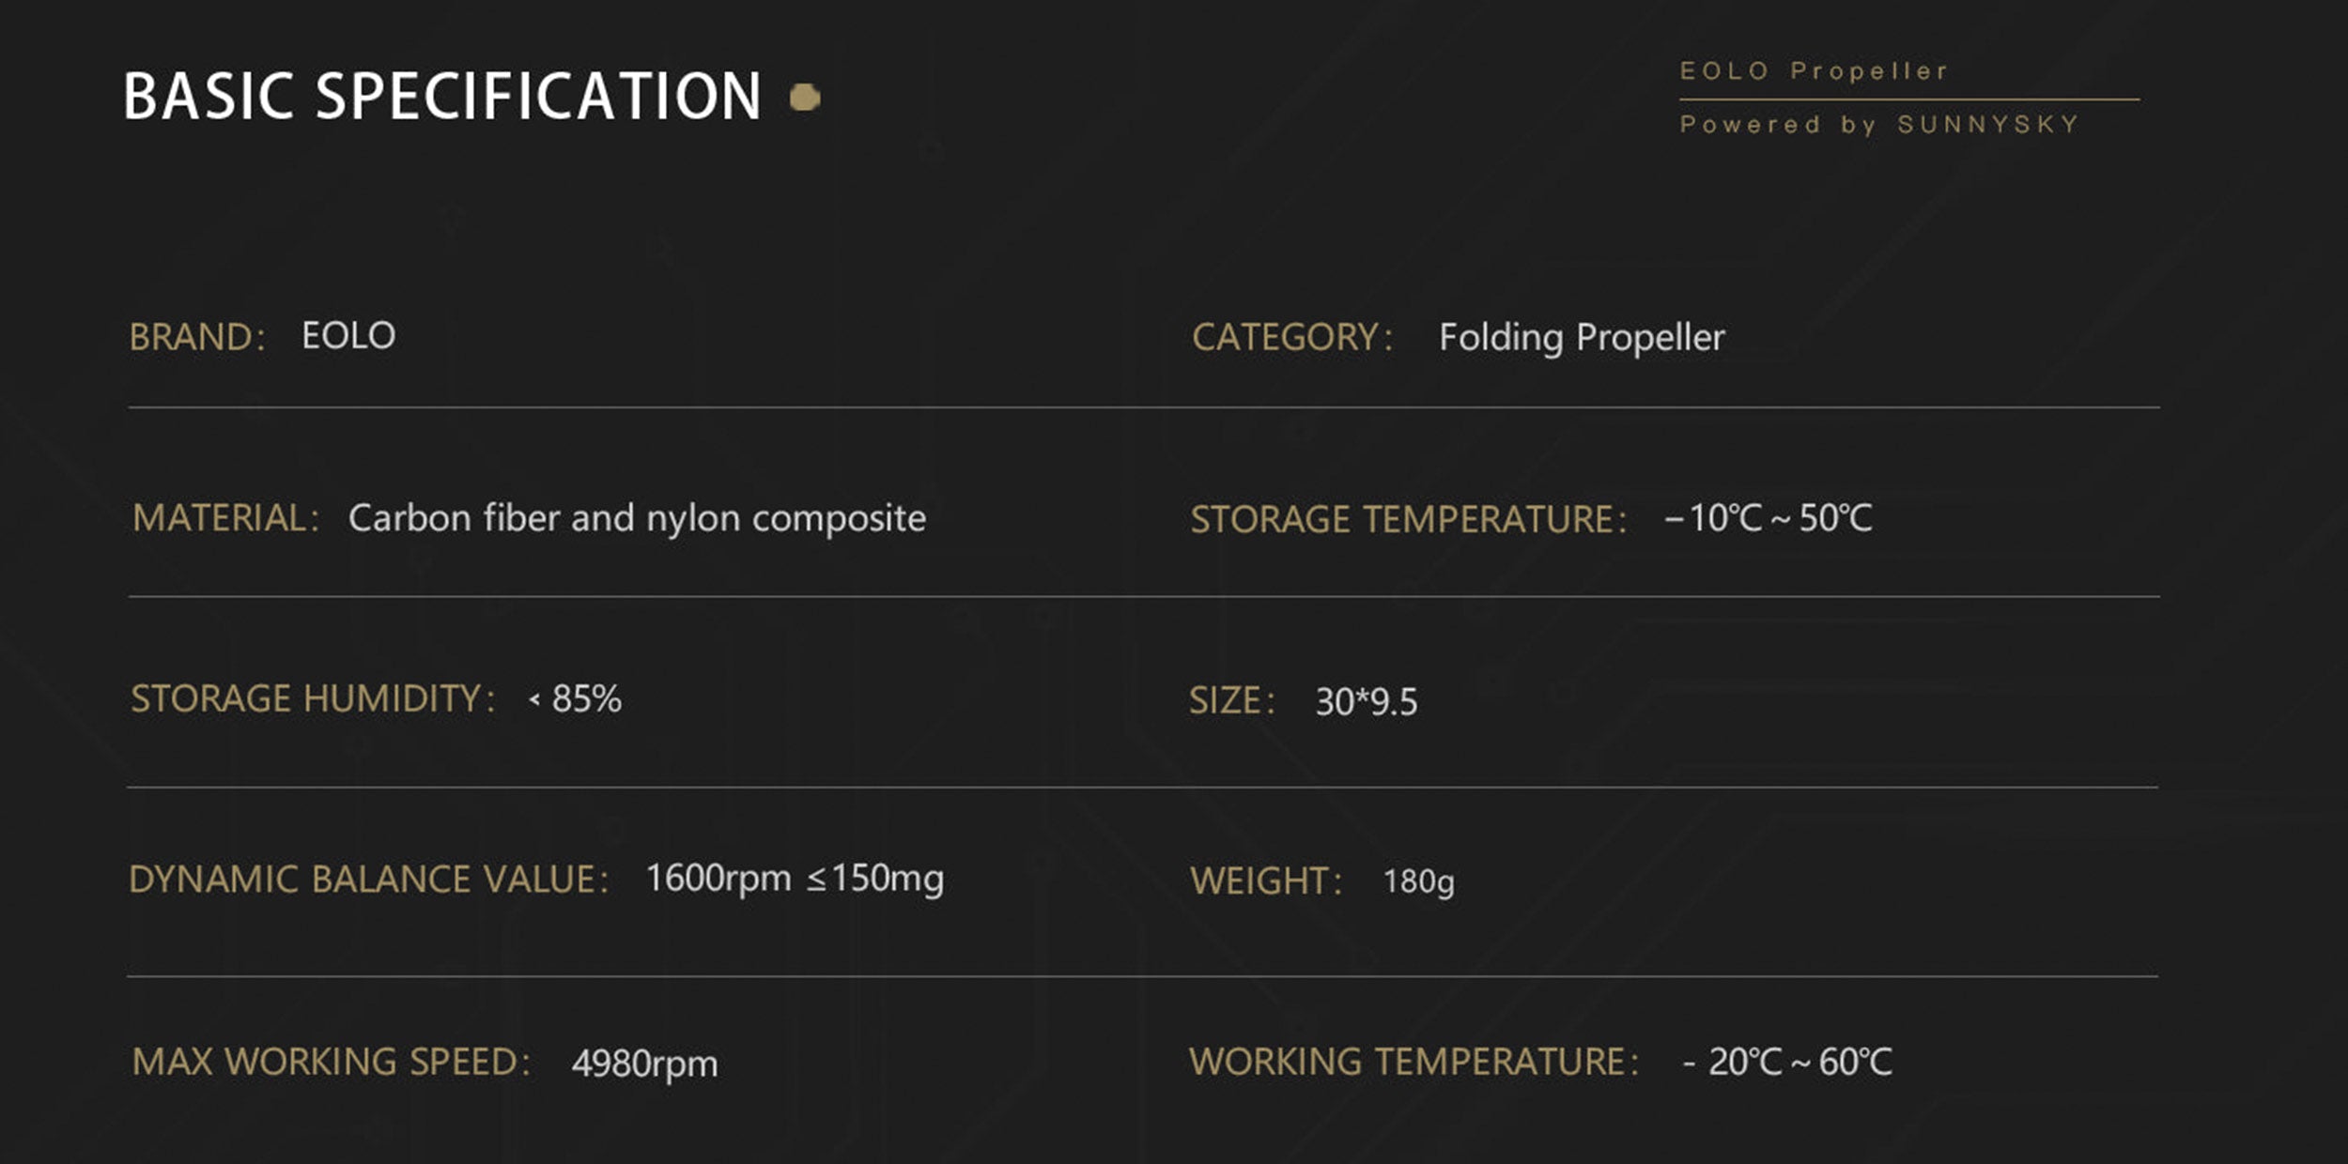
Task: Click the DYNAMIC BALANCE VALUE label
Action: (x=368, y=880)
